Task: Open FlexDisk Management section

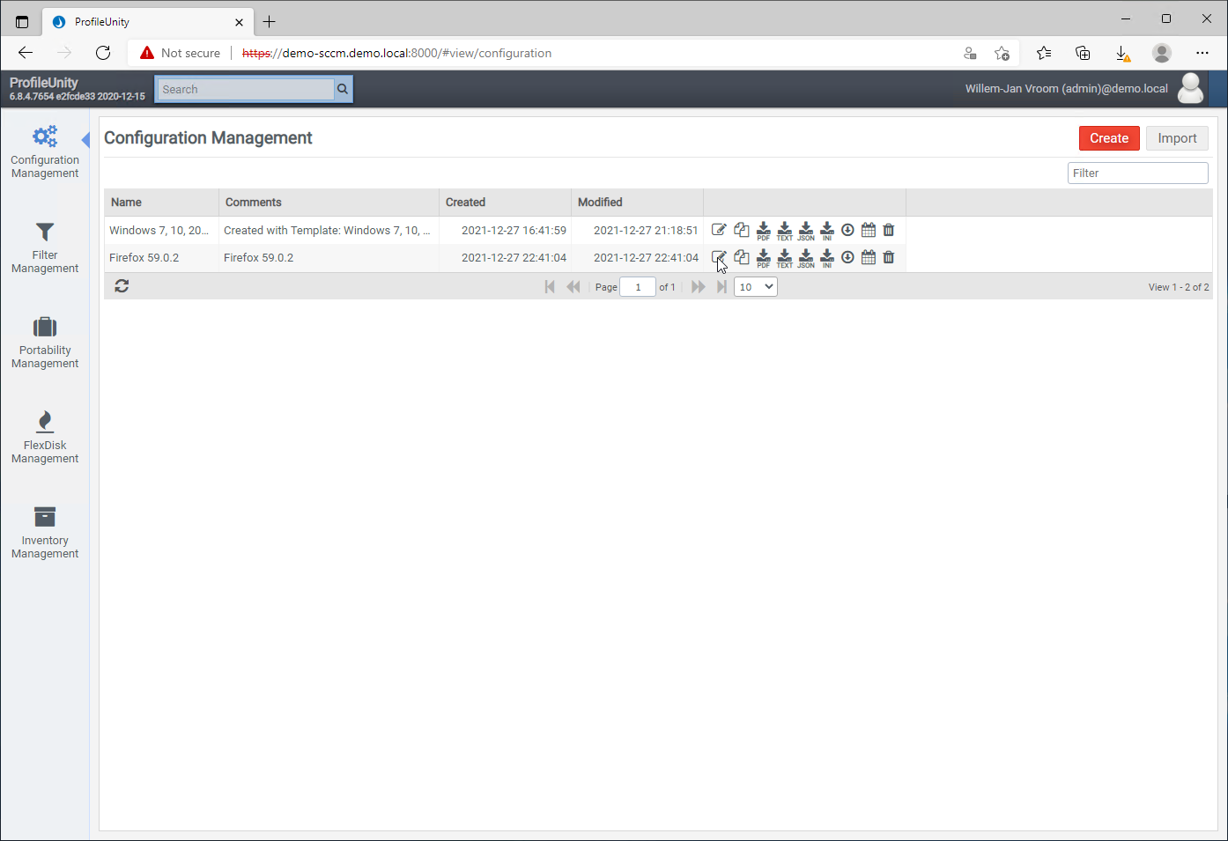Action: tap(45, 438)
